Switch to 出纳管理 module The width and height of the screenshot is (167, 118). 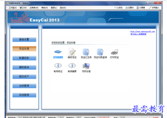click(24, 86)
